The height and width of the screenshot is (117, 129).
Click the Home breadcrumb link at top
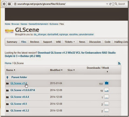(x=7, y=24)
